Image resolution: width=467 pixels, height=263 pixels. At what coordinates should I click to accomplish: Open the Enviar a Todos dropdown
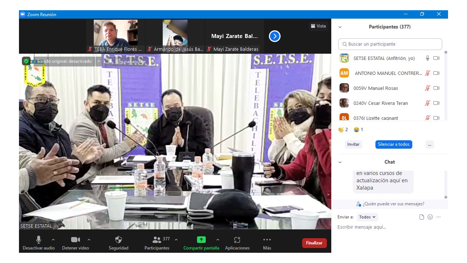point(367,217)
